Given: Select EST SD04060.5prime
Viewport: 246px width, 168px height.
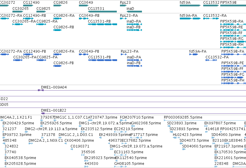Looking at the screenshot, I should coord(184,149).
